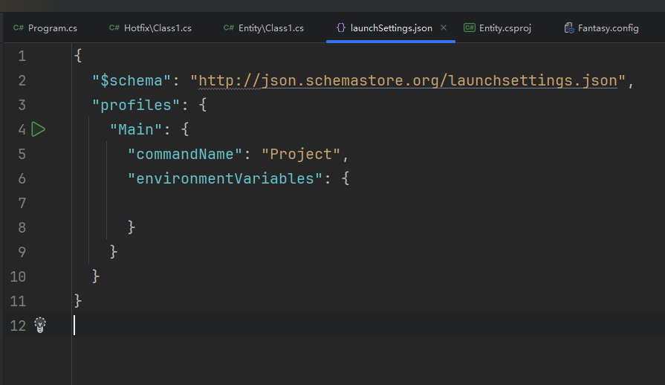Click the "environmentVariables" key
Screen dimensions: 665x385
[225, 178]
